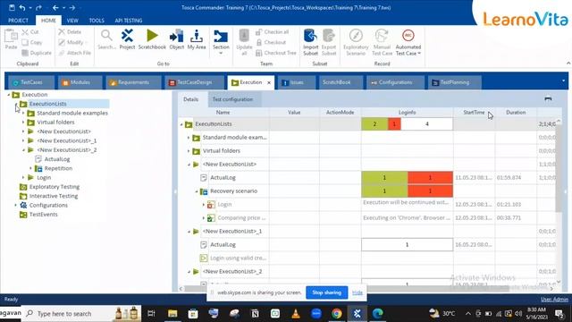Click the Loginfo column header

[408, 113]
